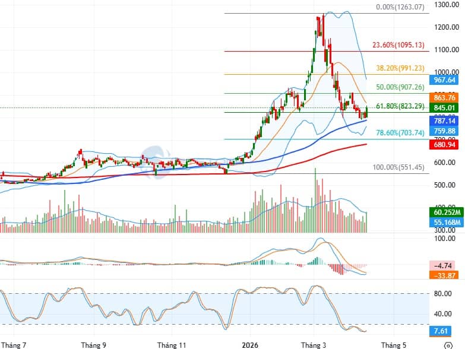Image resolution: width=465 pixels, height=349 pixels.
Task: Click the light blue 759.88 price label
Action: click(445, 131)
